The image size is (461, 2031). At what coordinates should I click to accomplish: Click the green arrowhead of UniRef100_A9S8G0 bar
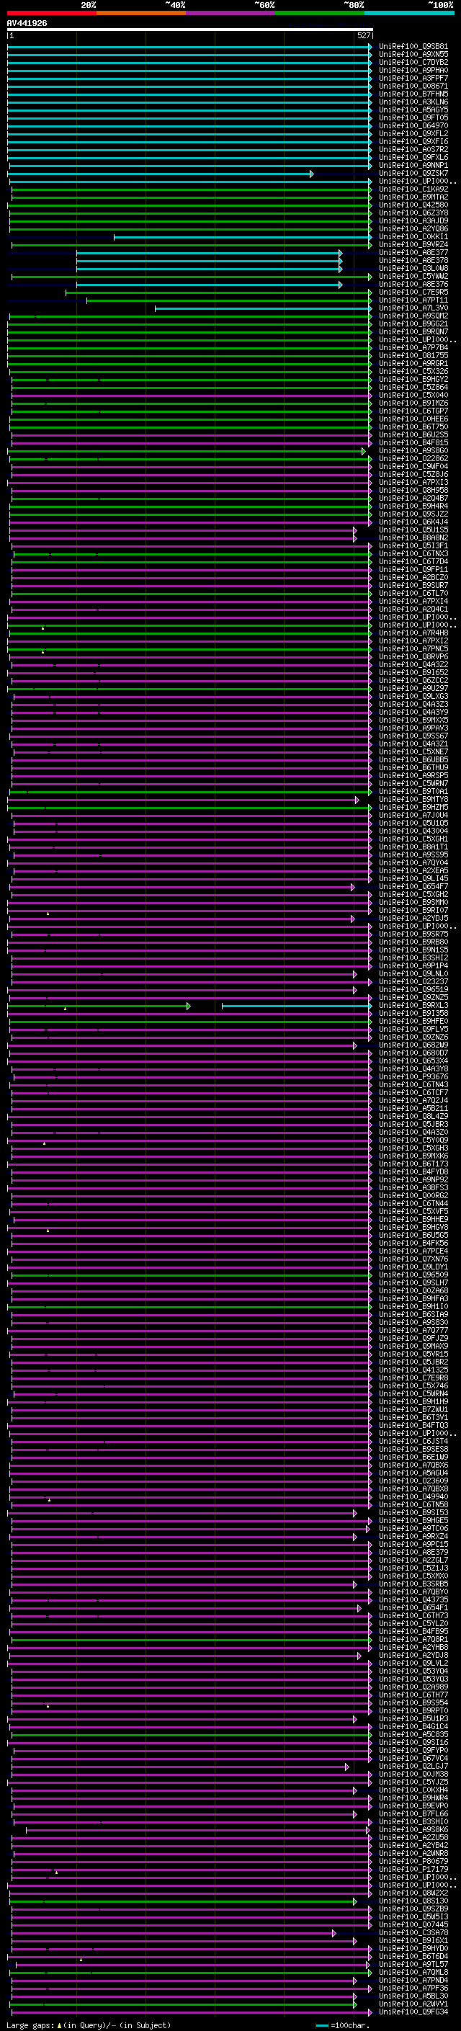(x=364, y=451)
